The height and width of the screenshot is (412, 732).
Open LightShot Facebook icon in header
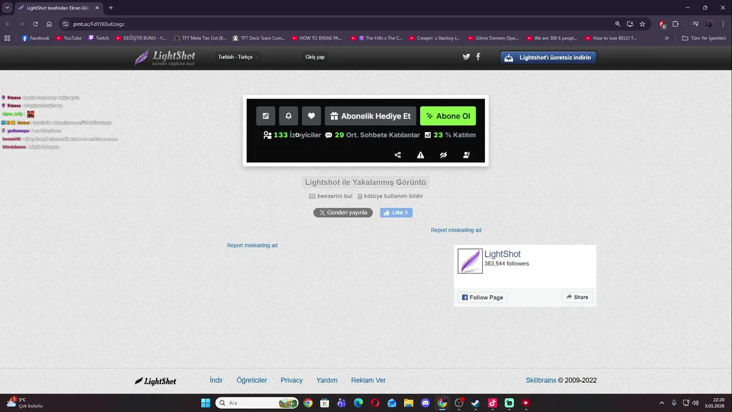point(478,57)
